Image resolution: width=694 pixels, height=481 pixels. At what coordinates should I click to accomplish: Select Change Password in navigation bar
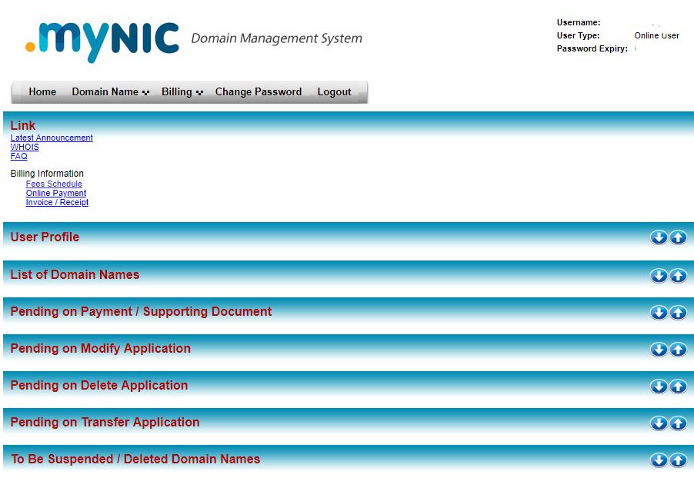tap(258, 92)
